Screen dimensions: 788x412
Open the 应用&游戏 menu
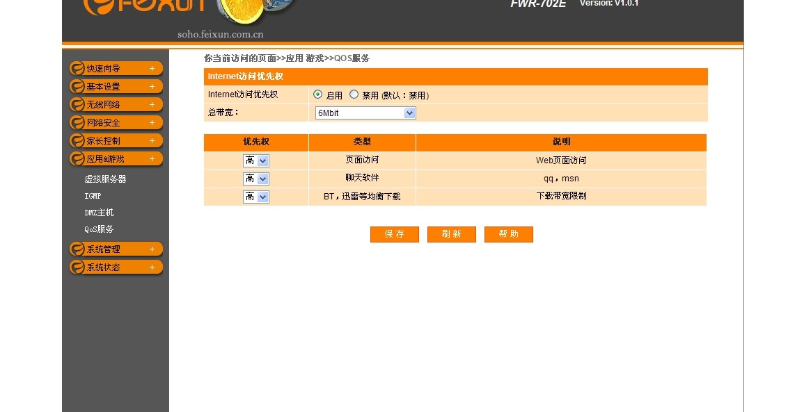(116, 158)
